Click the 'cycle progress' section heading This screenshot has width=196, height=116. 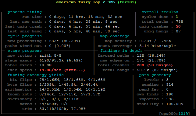pyautogui.click(x=25, y=36)
